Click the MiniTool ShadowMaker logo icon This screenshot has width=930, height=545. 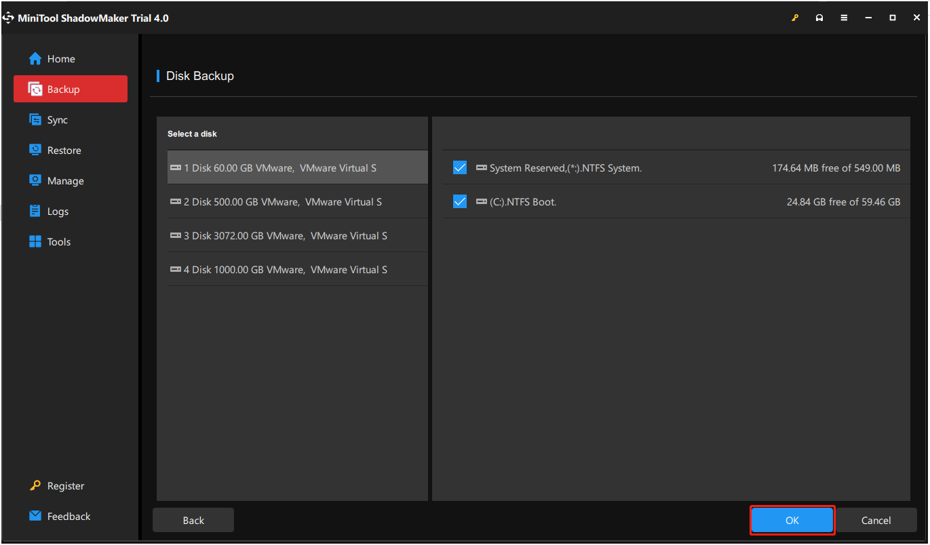click(8, 18)
